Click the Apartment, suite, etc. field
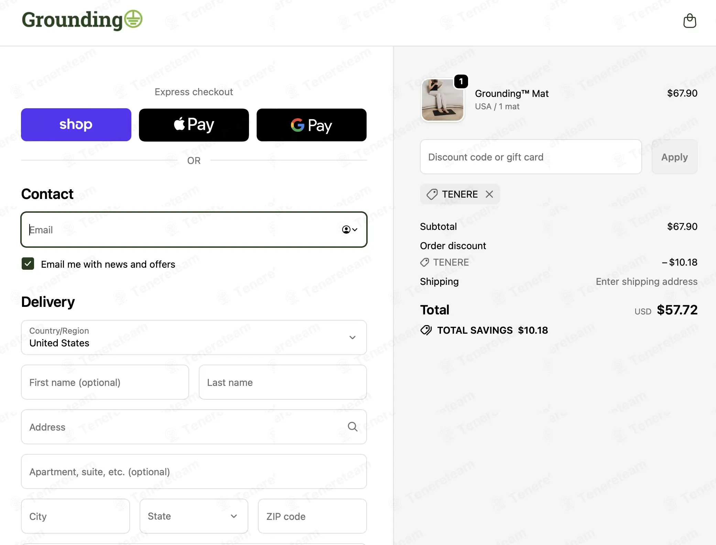Viewport: 716px width, 545px height. pos(194,471)
